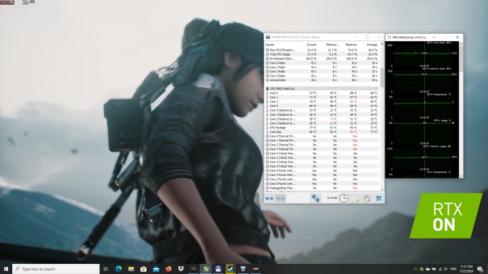Screen dimensions: 488x274
Task: Start logging with the sheet plus icon
Action: 355,198
